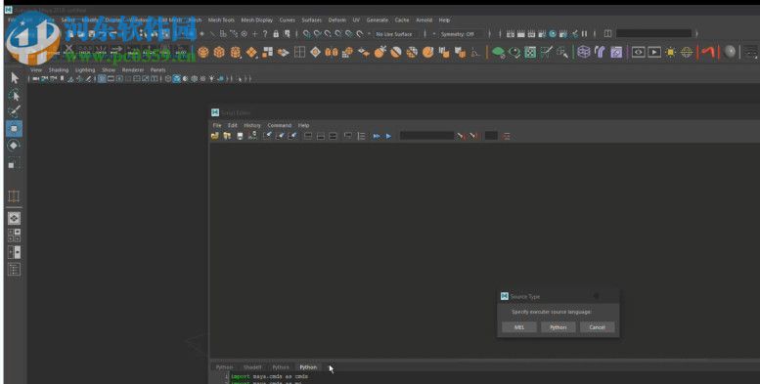Toggle wireframe cube display in panel toolbar
The height and width of the screenshot is (384, 760).
pos(168,78)
